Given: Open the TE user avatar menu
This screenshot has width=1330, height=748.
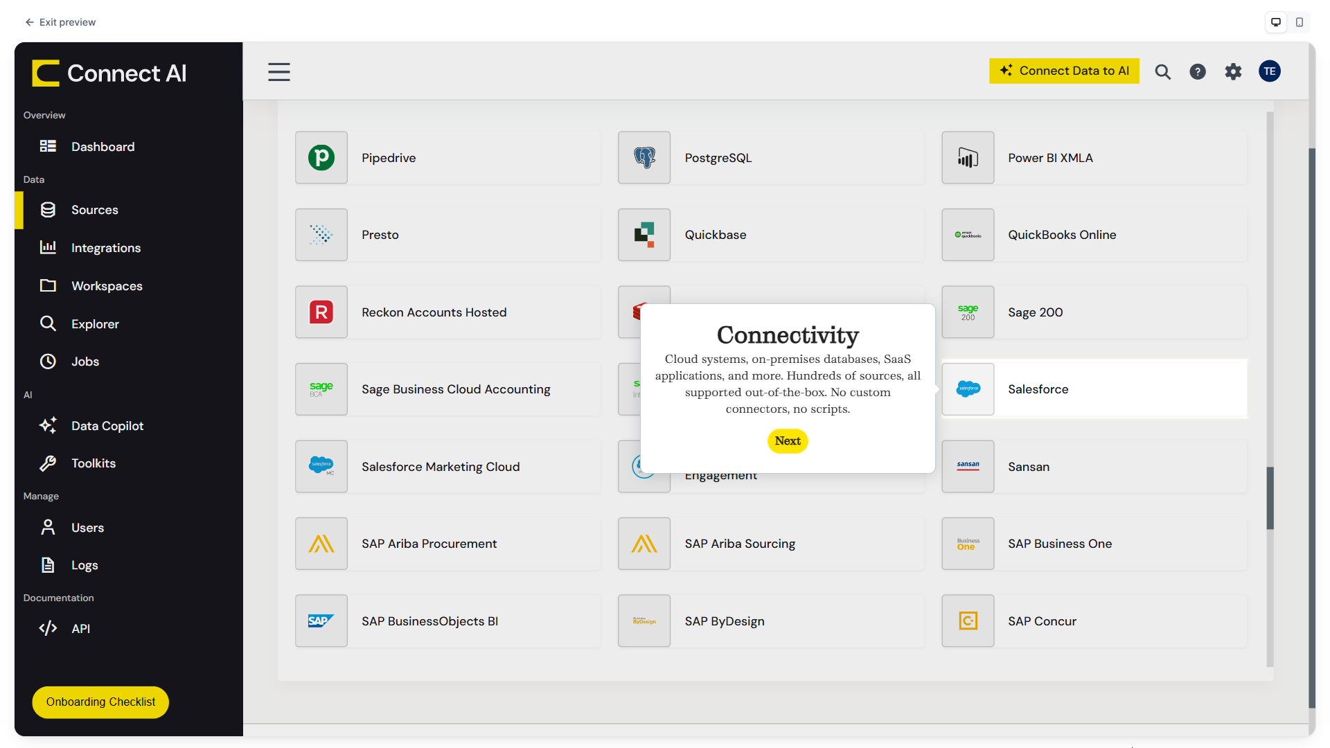Looking at the screenshot, I should point(1270,71).
